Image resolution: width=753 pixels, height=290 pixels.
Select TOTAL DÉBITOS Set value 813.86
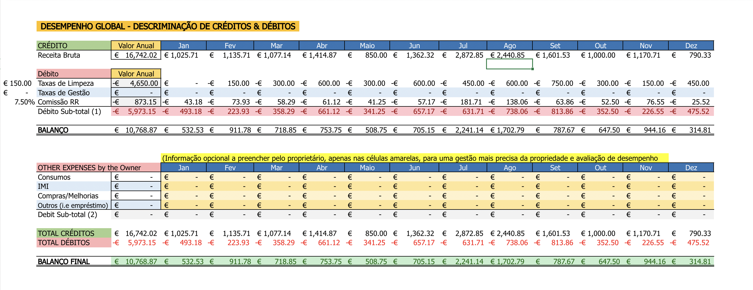[x=555, y=243]
